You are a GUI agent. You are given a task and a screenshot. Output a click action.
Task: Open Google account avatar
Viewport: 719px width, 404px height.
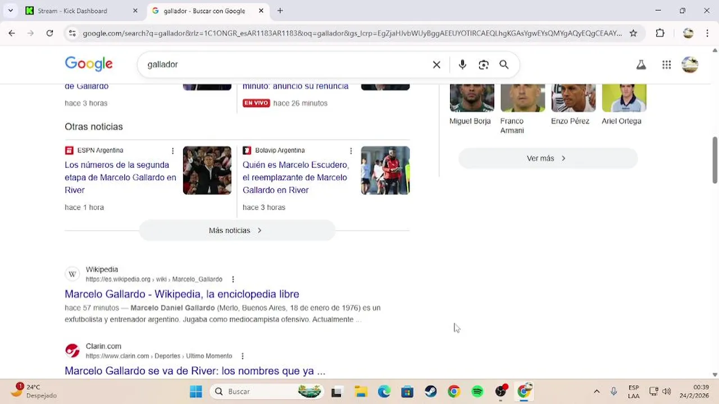[690, 65]
